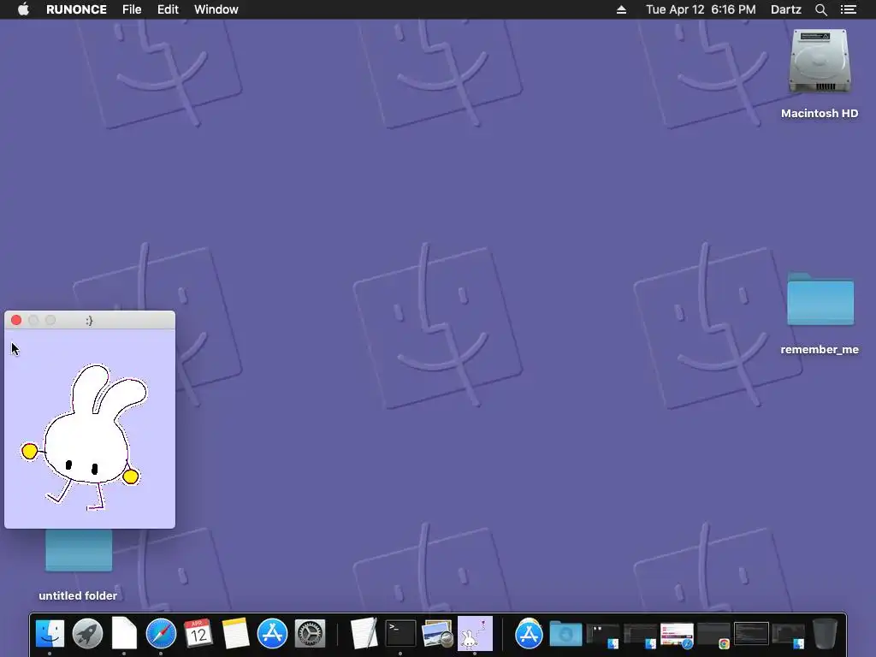Open Preview app icon in dock
876x657 pixels.
[437, 634]
